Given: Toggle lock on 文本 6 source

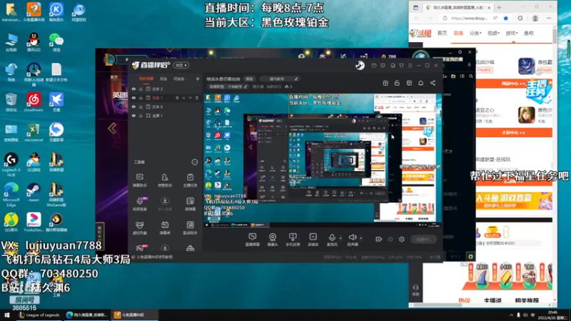Looking at the screenshot, I should pos(141,106).
